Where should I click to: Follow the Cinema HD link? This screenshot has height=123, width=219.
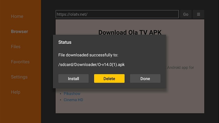coord(73,100)
